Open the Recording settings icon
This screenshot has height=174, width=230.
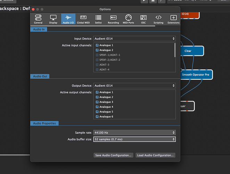[113, 19]
